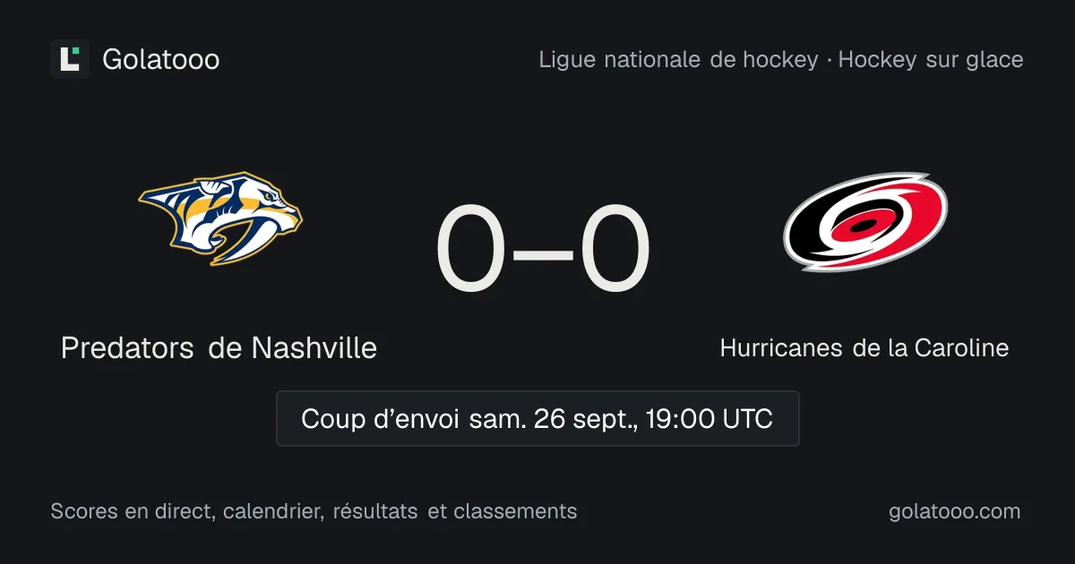Open calendrier in the footer tagline
This screenshot has height=564, width=1075.
pyautogui.click(x=273, y=511)
